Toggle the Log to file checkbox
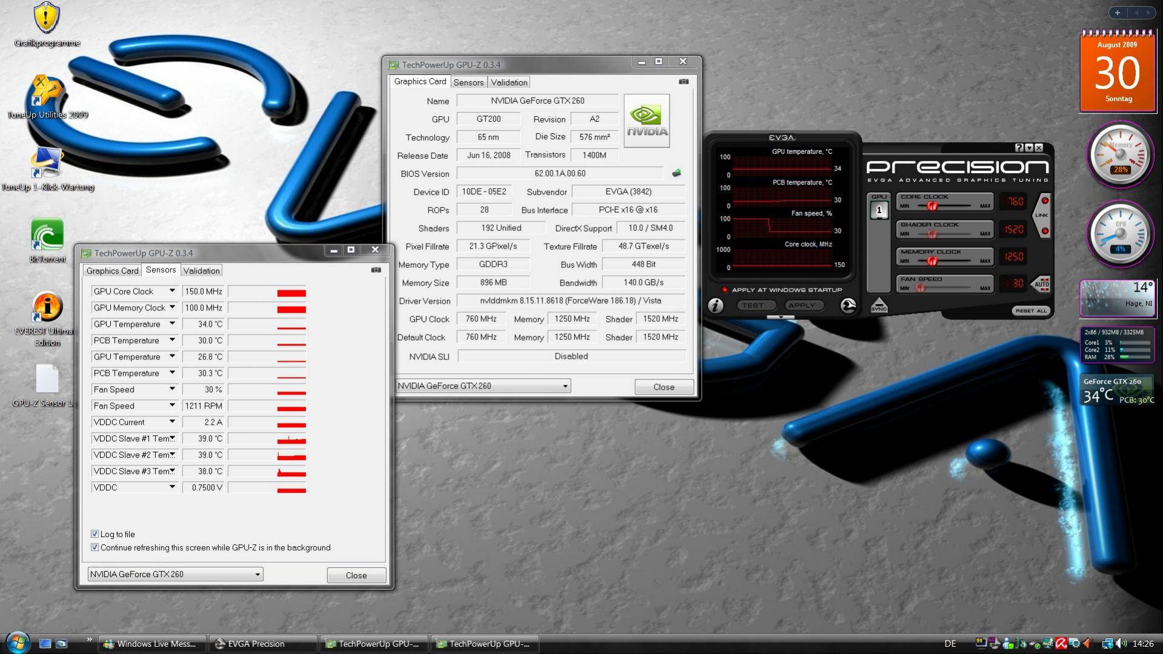Viewport: 1163px width, 654px height. pos(95,534)
